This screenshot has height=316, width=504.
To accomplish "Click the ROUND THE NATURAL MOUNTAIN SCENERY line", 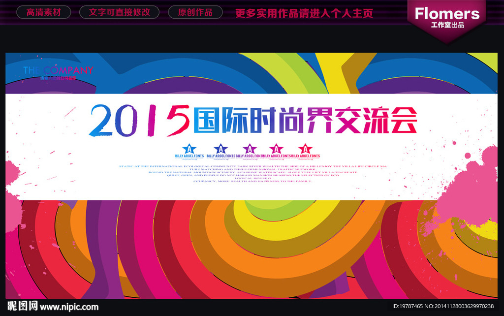I will 253,172.
